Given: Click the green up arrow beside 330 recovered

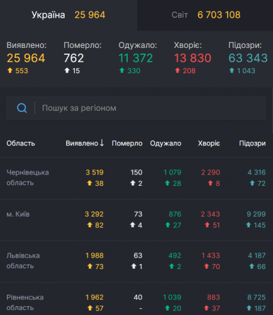Looking at the screenshot, I should click(122, 71).
